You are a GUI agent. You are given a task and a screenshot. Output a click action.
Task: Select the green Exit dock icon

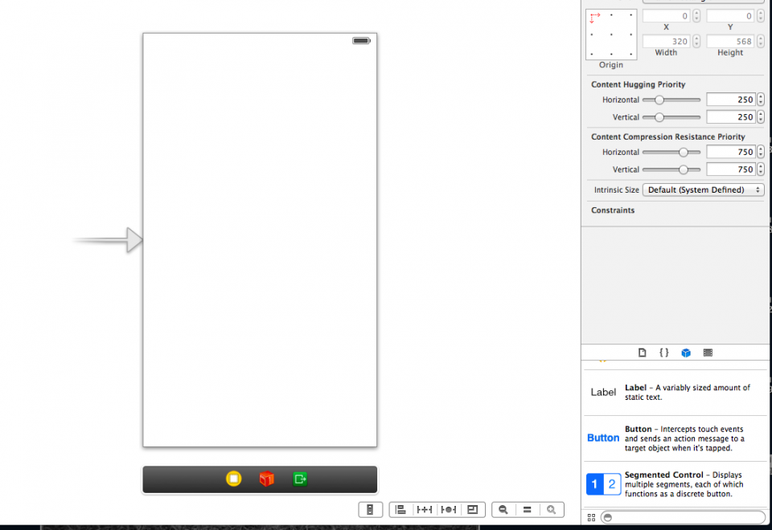300,479
